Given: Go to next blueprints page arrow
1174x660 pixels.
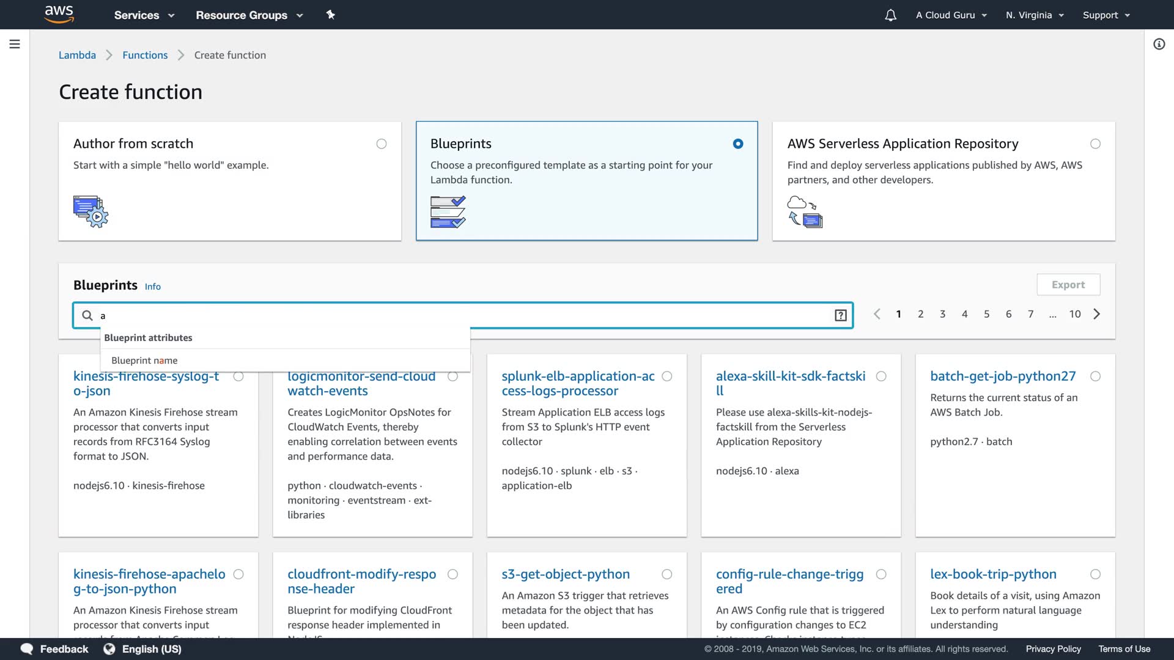Looking at the screenshot, I should (1097, 314).
